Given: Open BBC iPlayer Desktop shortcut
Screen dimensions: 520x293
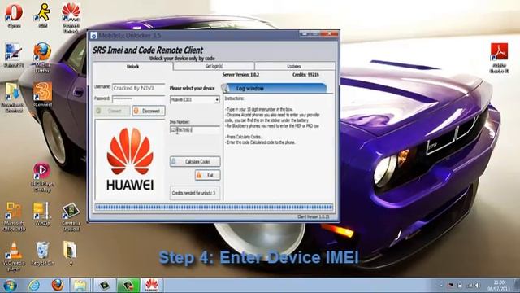Looking at the screenshot, I should [x=42, y=177].
